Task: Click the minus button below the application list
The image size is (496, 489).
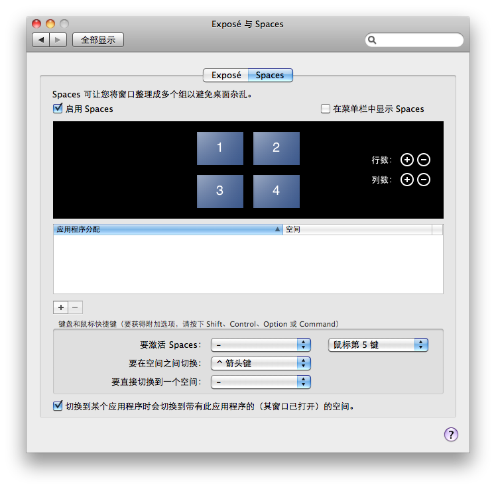Action: point(76,307)
